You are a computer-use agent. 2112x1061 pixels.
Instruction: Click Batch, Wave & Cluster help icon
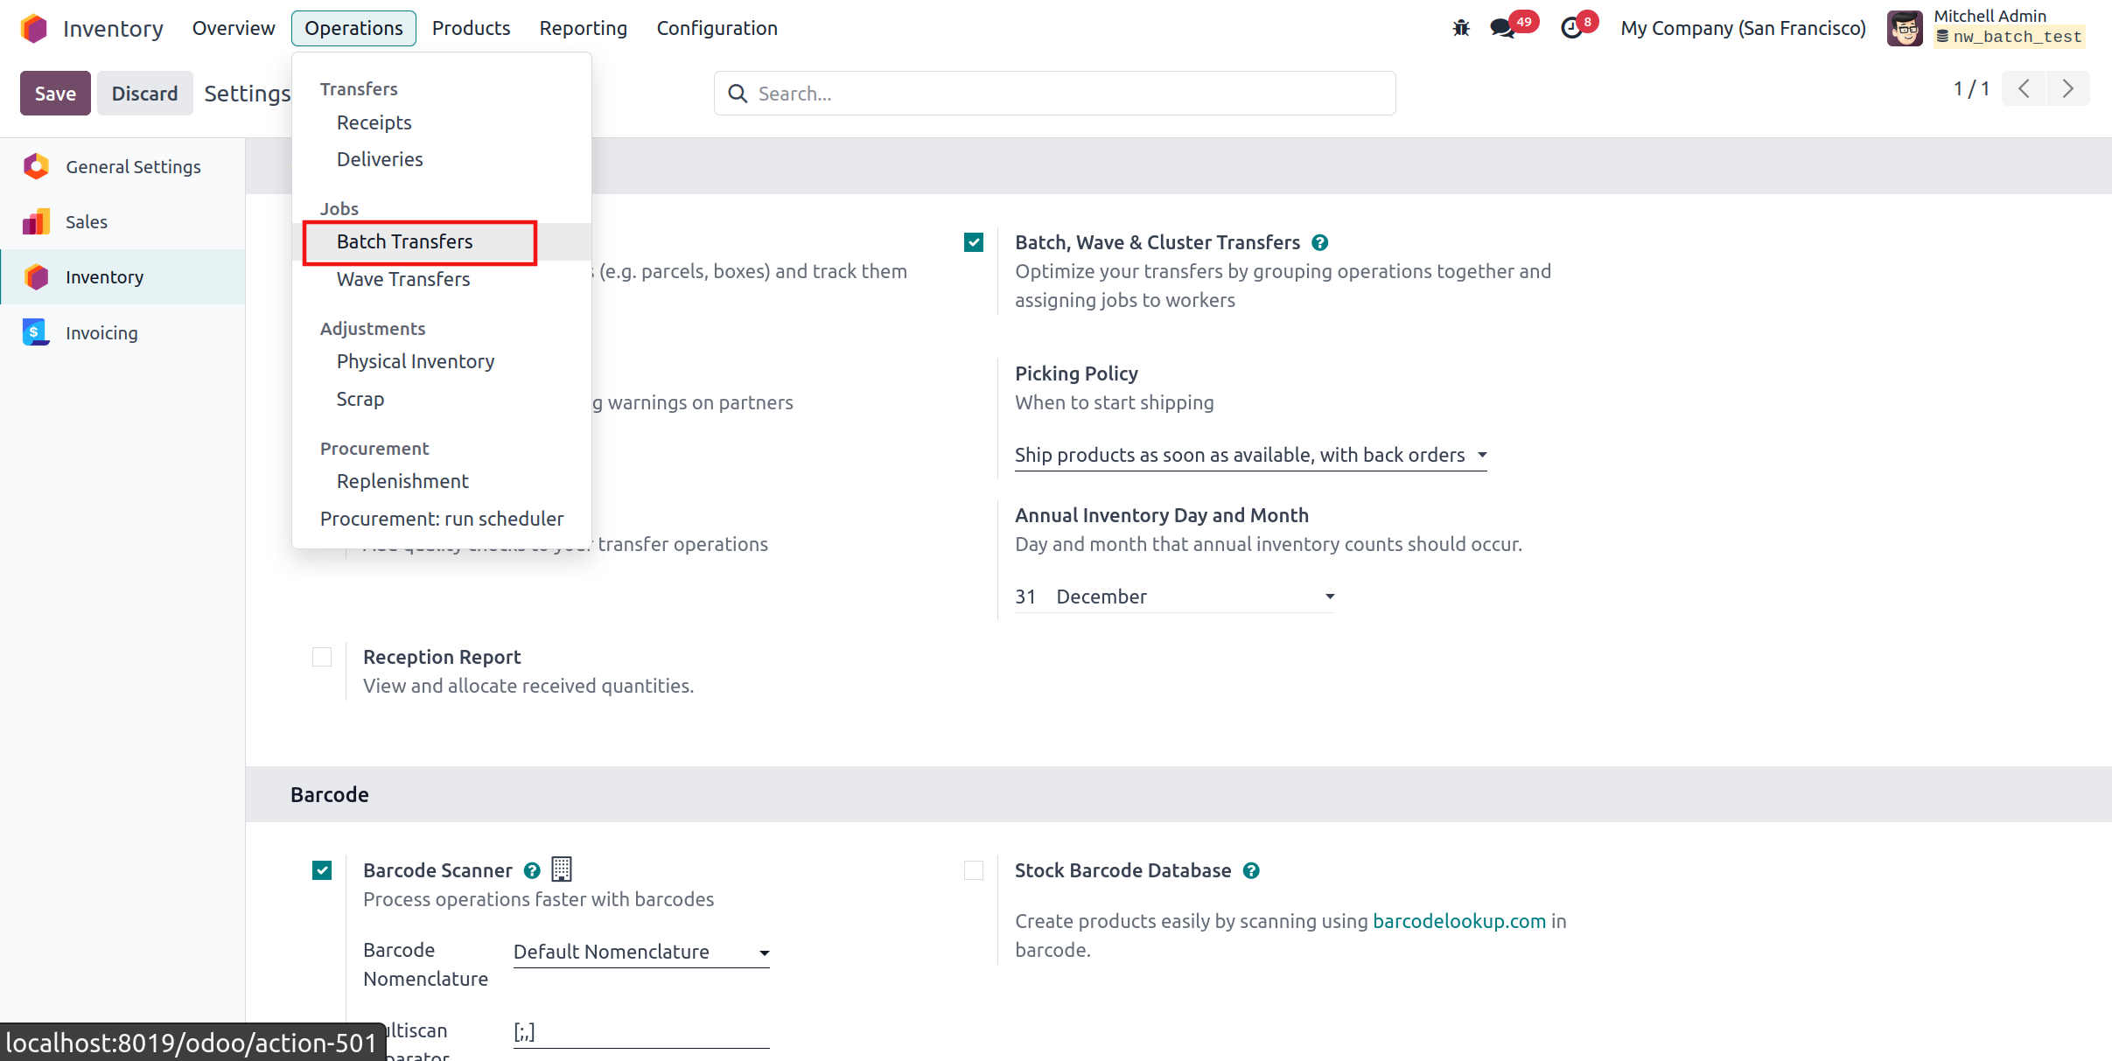point(1320,243)
